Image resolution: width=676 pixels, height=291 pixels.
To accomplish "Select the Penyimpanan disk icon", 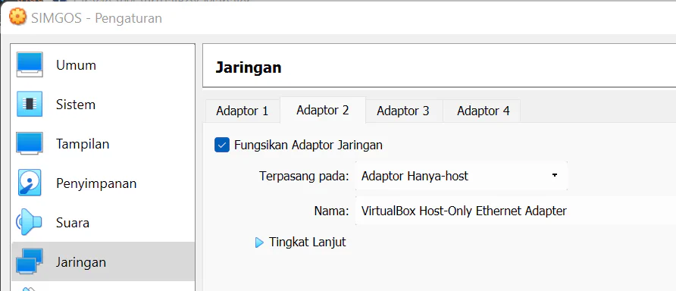I will click(30, 183).
